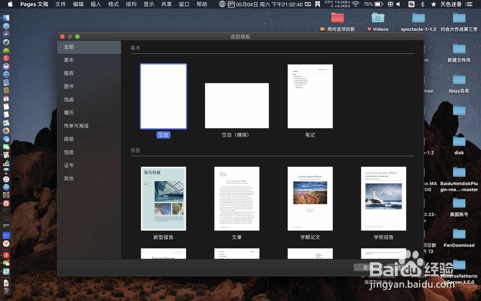Open the 格式 menu
Viewport: 481px width, 301px height.
tap(114, 4)
